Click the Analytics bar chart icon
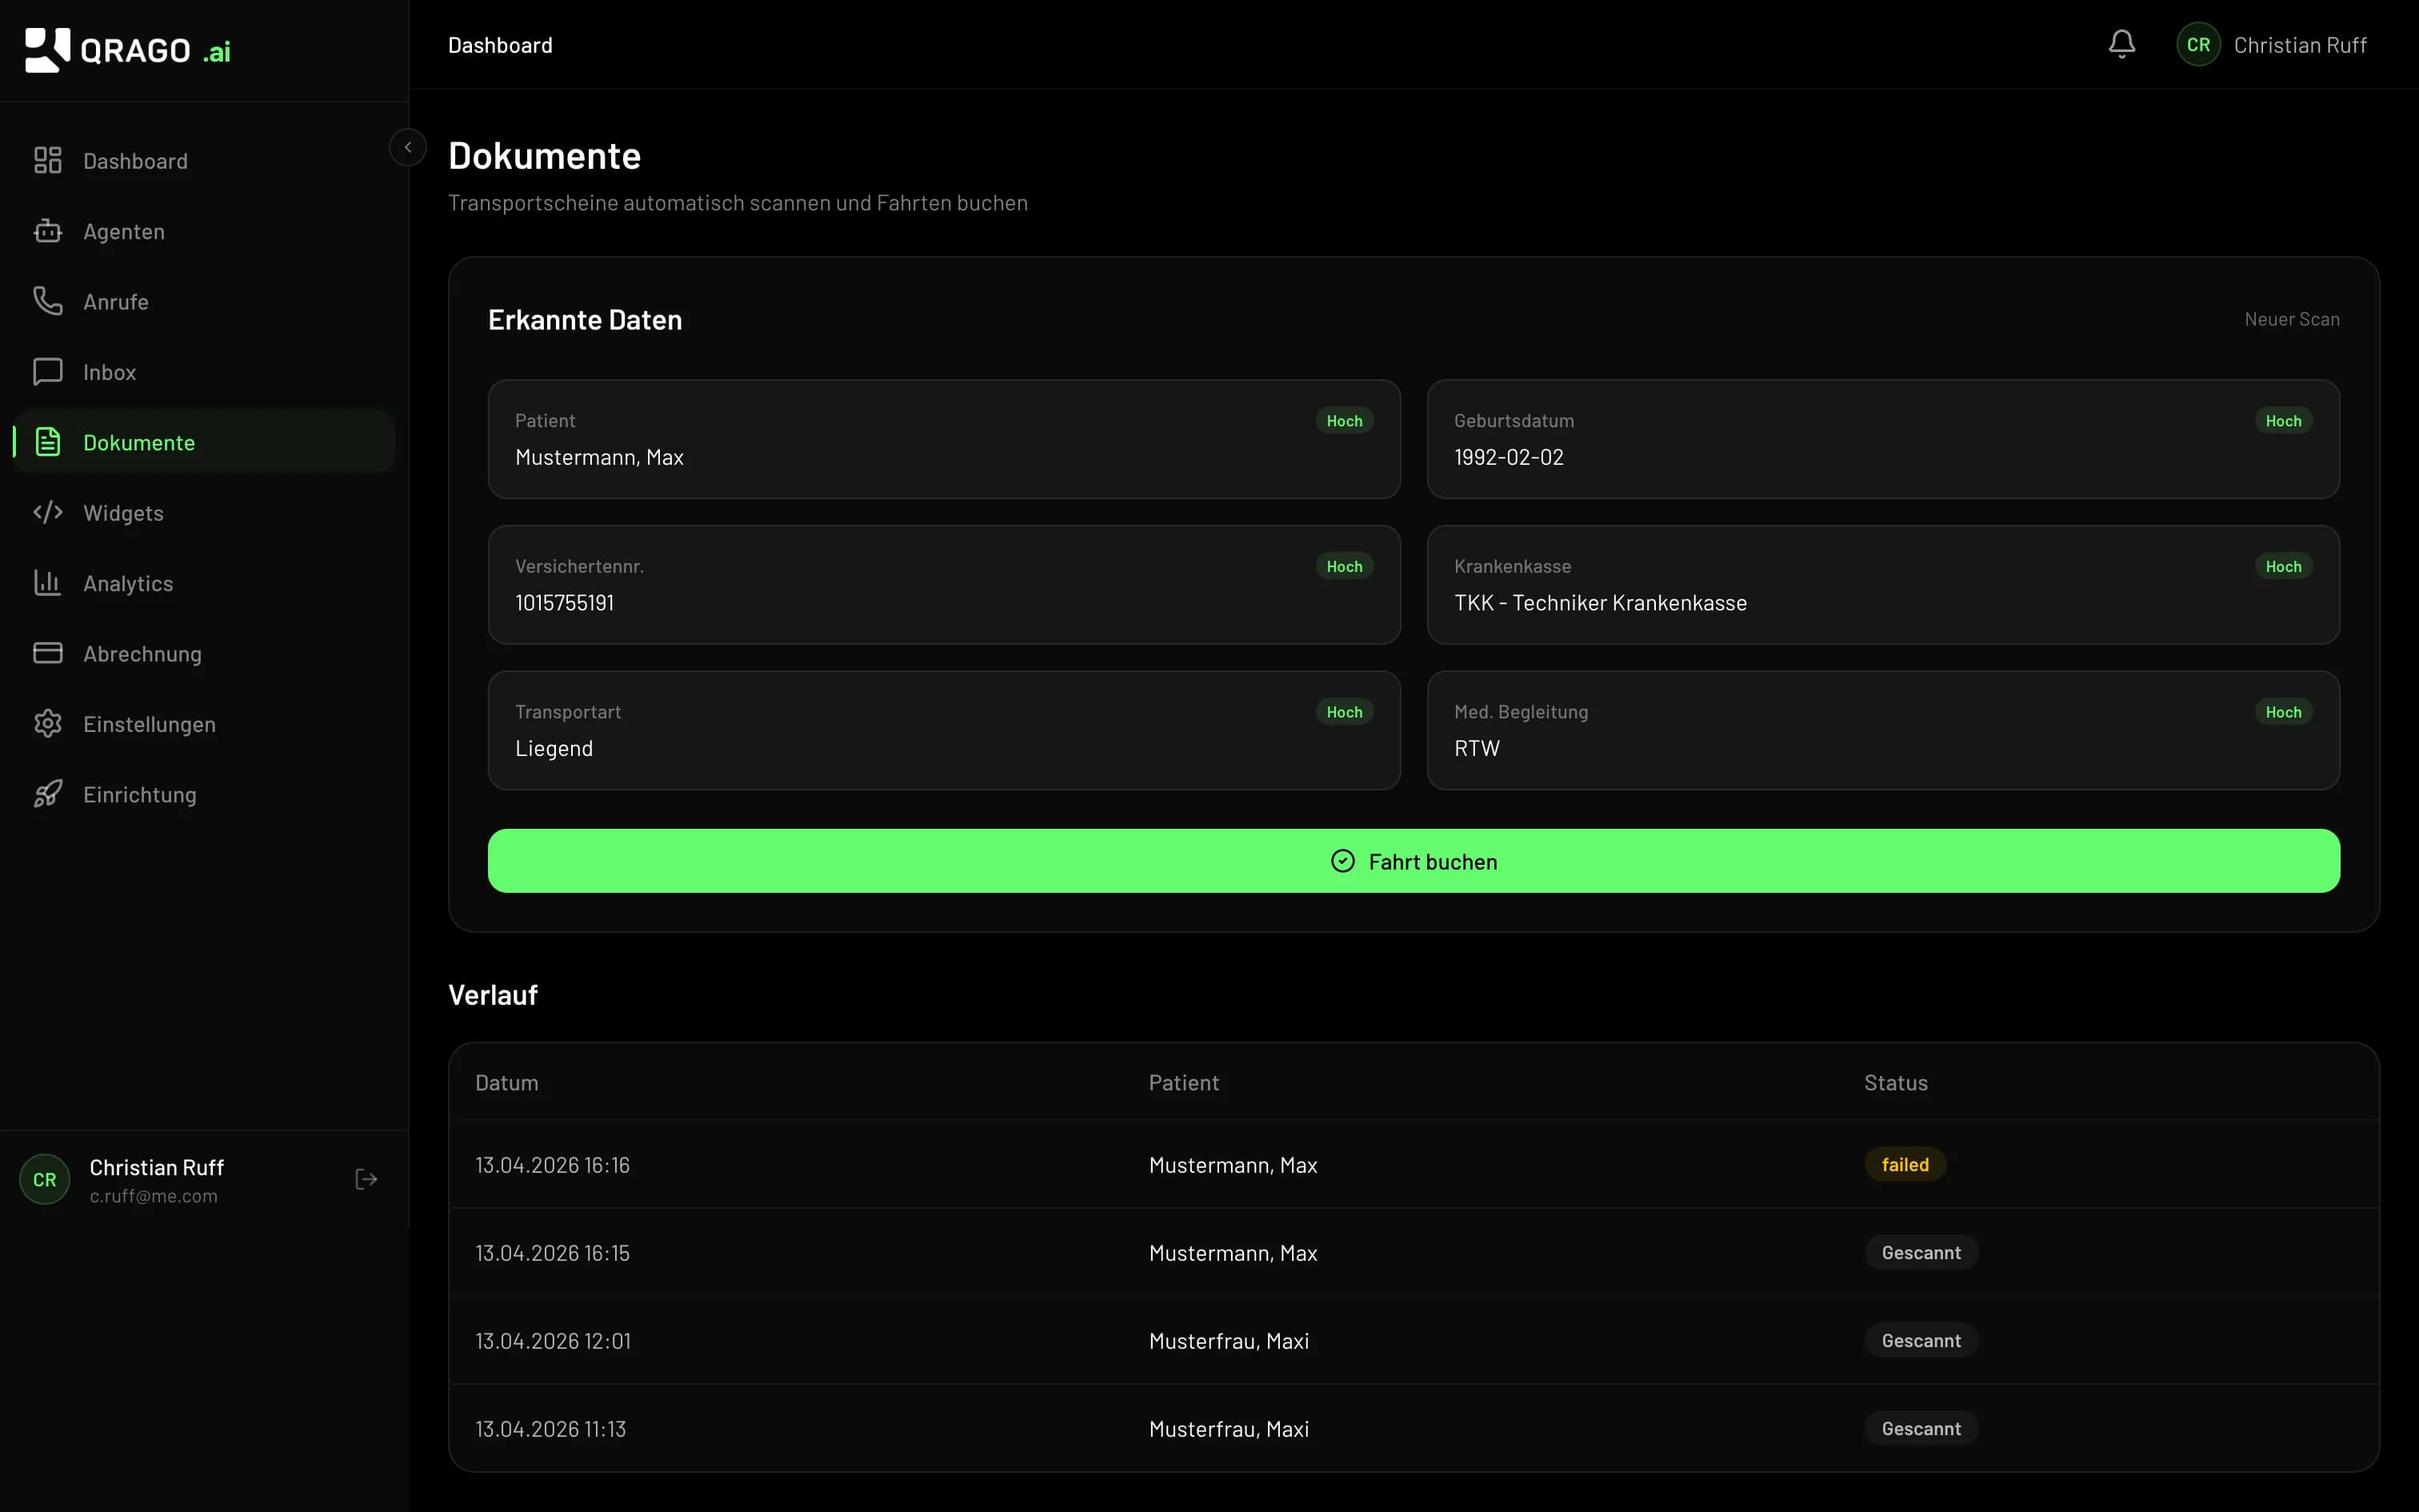Image resolution: width=2419 pixels, height=1512 pixels. coord(47,583)
